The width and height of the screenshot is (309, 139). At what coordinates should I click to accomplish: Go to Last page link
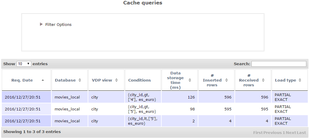tap(302, 133)
